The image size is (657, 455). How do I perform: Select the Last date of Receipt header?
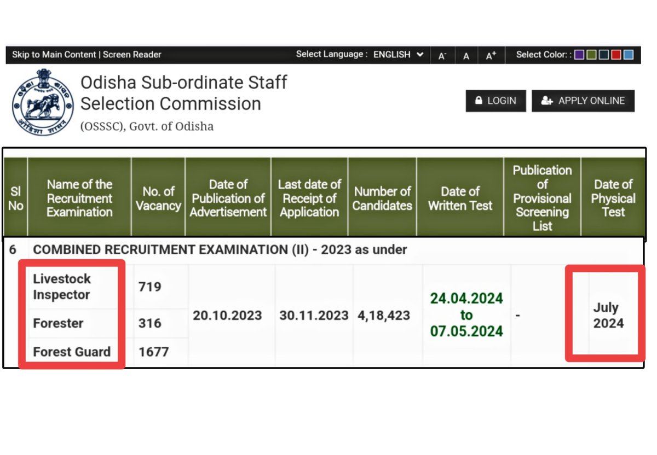(x=309, y=197)
